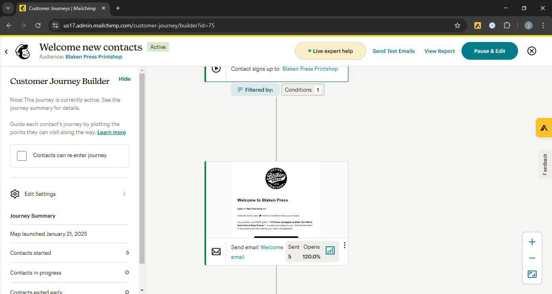Open the Learn more link

pyautogui.click(x=112, y=132)
